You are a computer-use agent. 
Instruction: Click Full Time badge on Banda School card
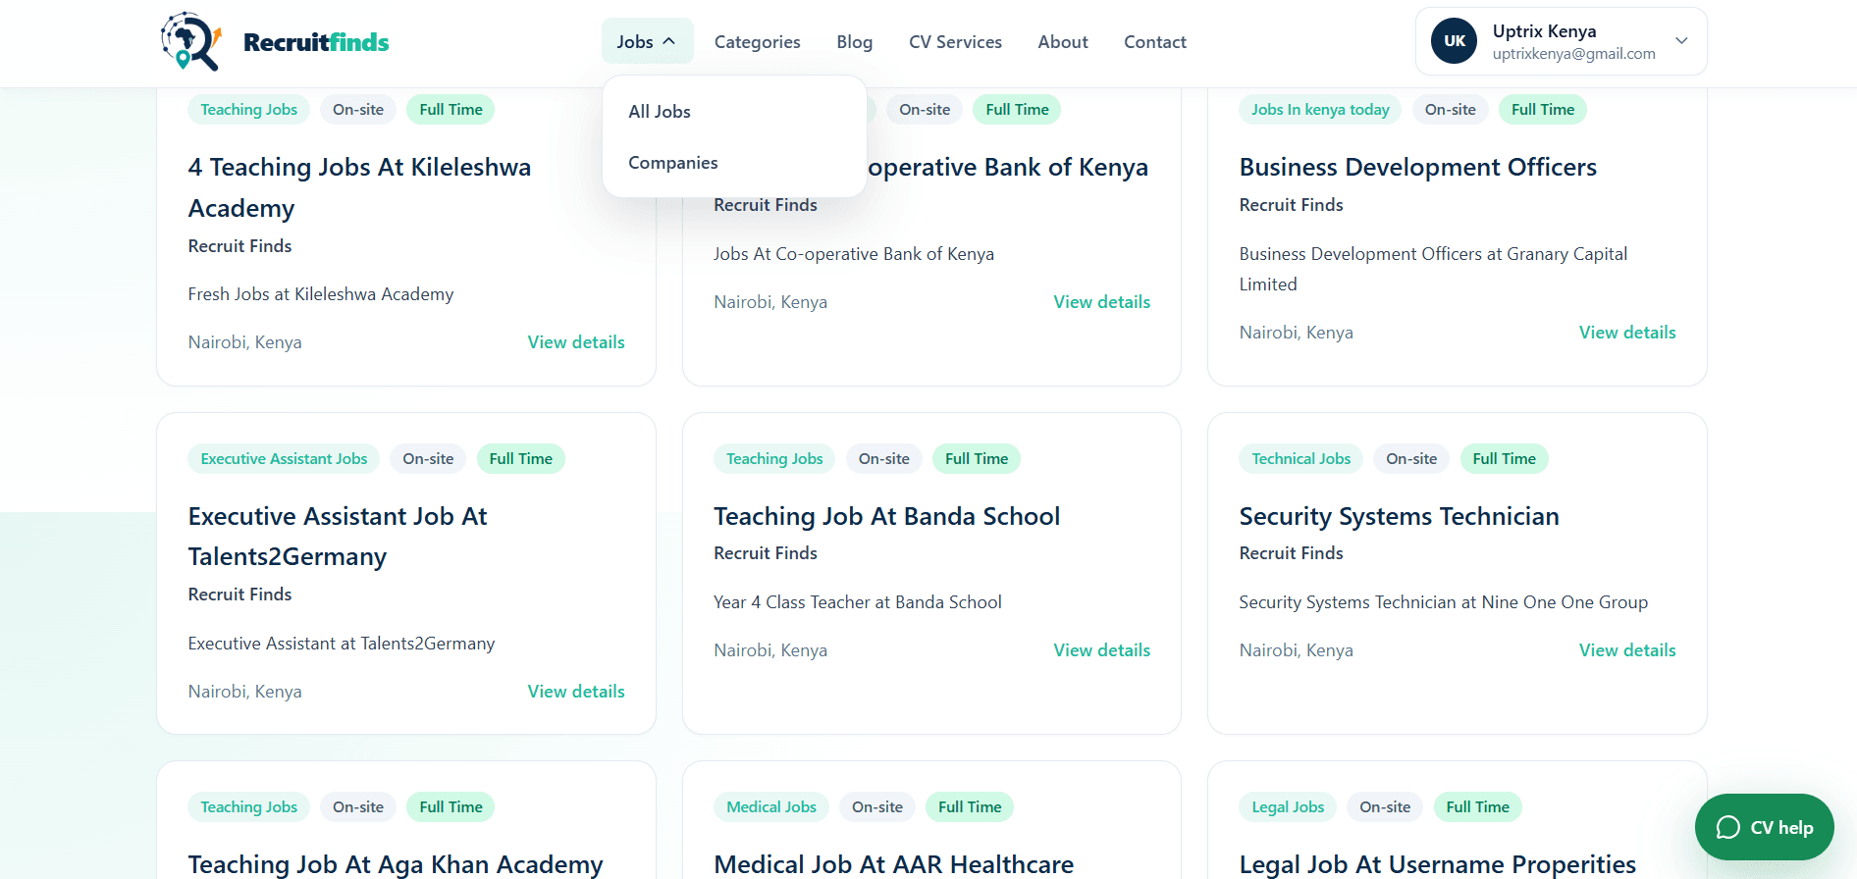(977, 459)
